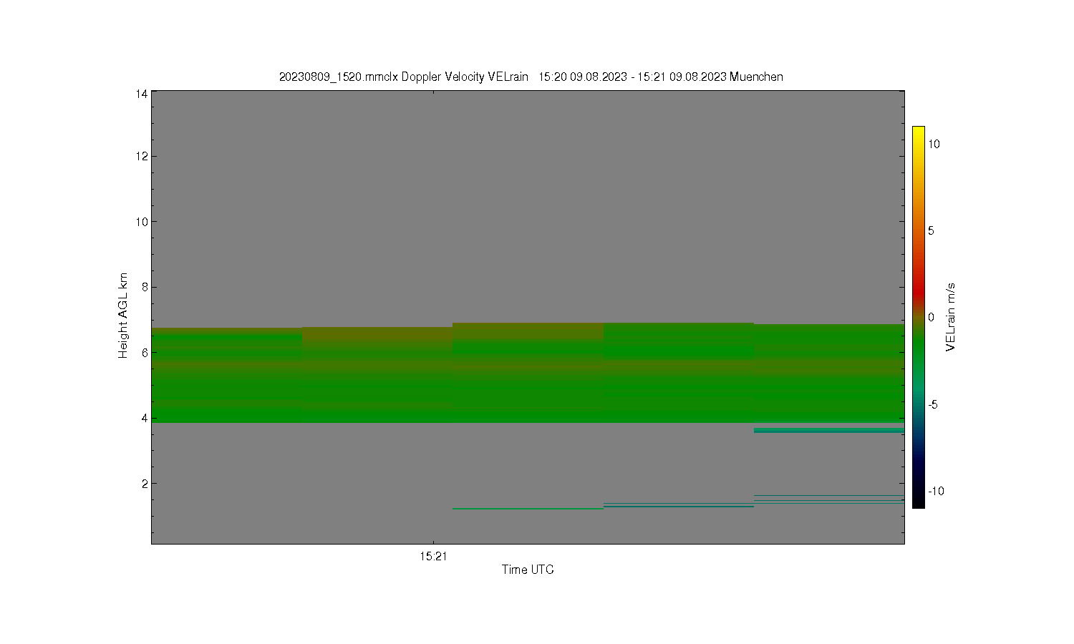Click the 'VELrain m/s' colorbar label
This screenshot has width=1074, height=644.
(x=951, y=317)
